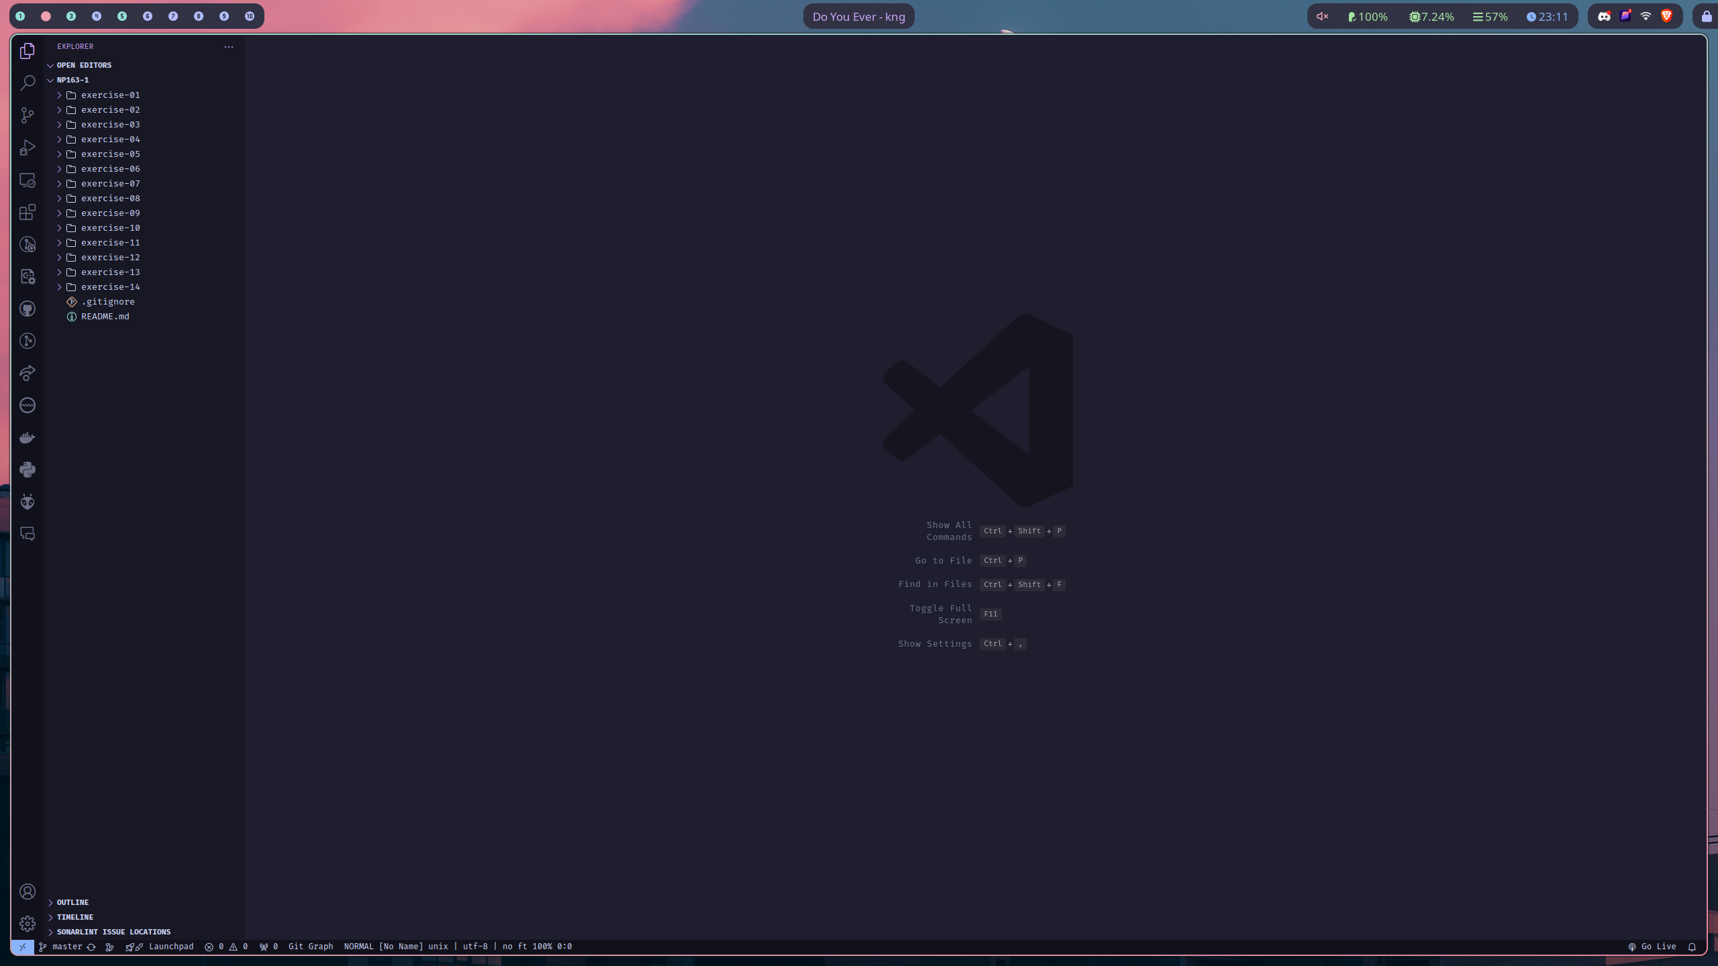Open the Run and Debug view

(28, 148)
